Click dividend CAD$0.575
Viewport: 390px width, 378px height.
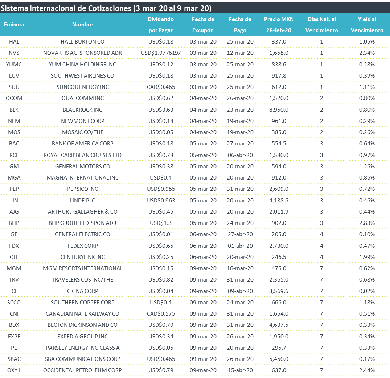[x=161, y=314]
